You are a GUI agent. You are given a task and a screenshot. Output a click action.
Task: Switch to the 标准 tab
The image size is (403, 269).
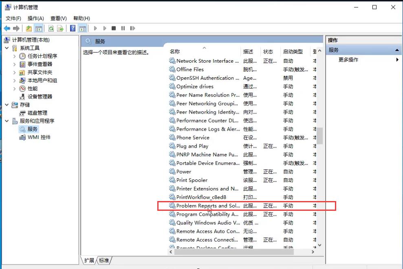coord(104,260)
